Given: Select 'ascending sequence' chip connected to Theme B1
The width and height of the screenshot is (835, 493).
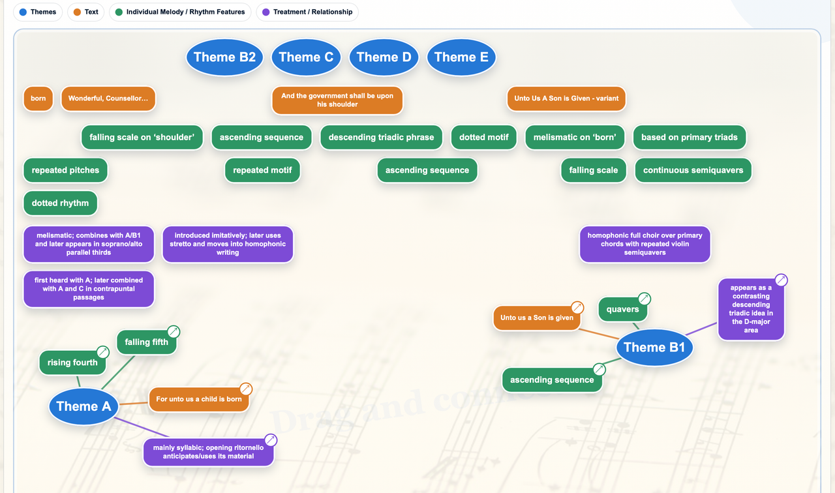Looking at the screenshot, I should [x=552, y=380].
